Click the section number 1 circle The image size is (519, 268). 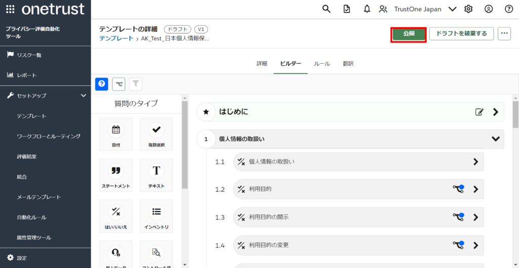pos(206,139)
